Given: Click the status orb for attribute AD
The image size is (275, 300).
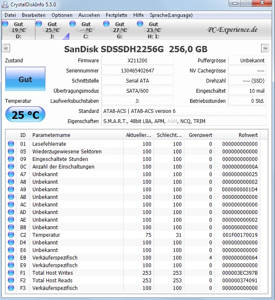Looking at the screenshot, I should coord(11,212).
